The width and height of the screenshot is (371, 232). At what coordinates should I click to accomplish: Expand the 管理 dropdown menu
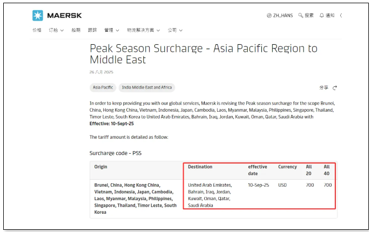click(112, 30)
